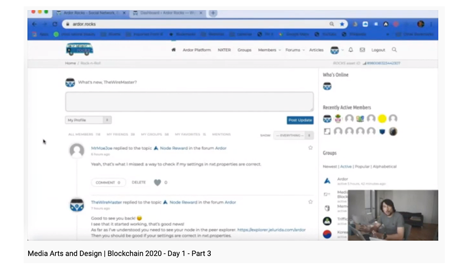Click the Ardor Rocks bus logo
The width and height of the screenshot is (474, 266).
[79, 49]
